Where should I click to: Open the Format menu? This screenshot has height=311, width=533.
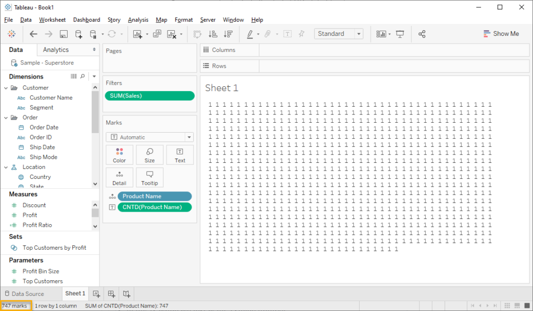pyautogui.click(x=184, y=20)
